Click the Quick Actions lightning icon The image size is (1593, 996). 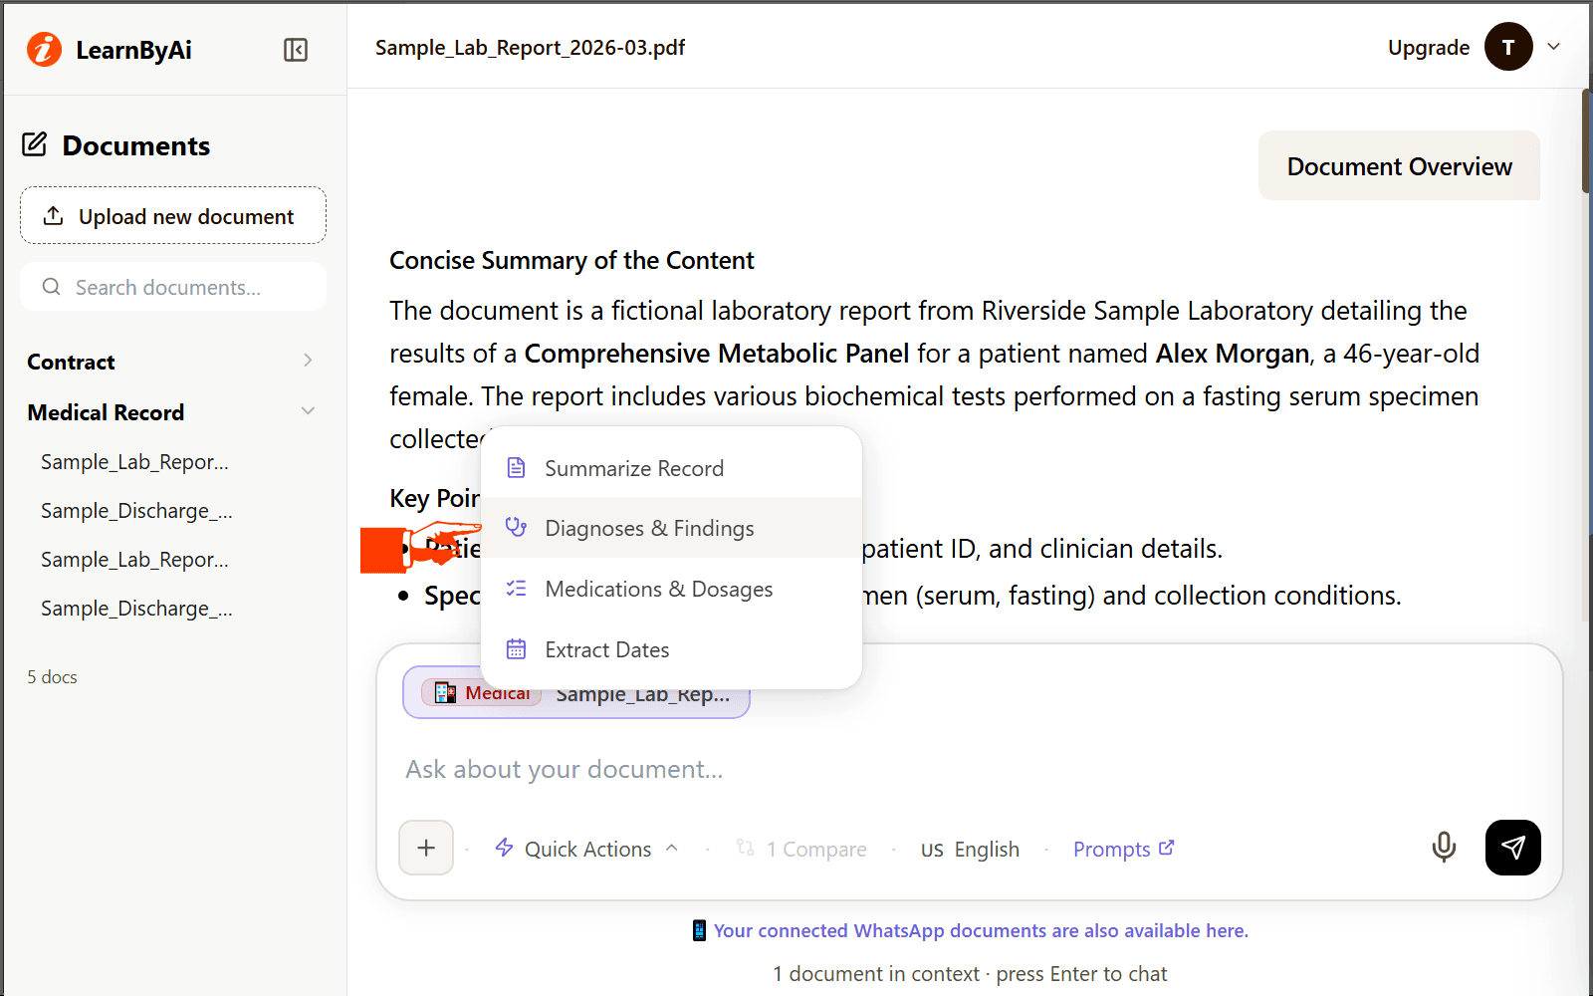(505, 848)
